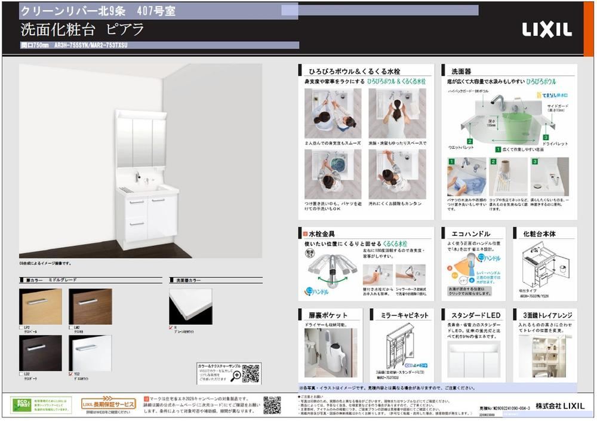
Task: Click the model number AR3H-755SYN/MAR2-753TXSU
Action: (x=91, y=45)
